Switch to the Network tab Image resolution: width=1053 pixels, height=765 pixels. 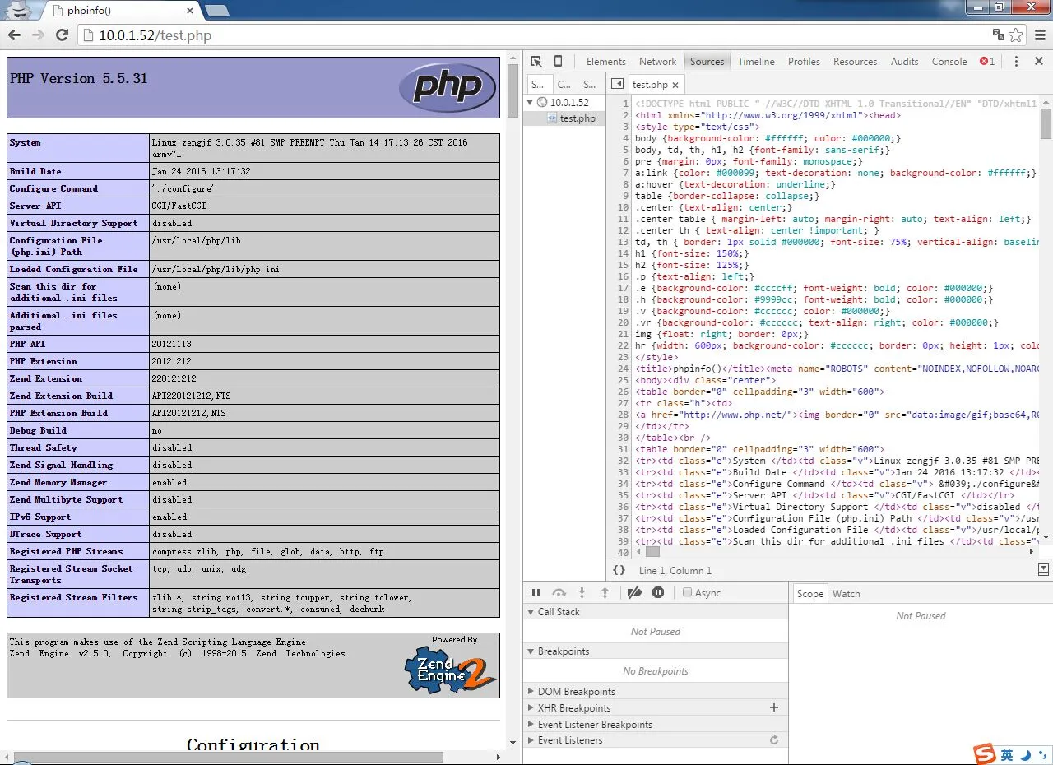pyautogui.click(x=657, y=62)
